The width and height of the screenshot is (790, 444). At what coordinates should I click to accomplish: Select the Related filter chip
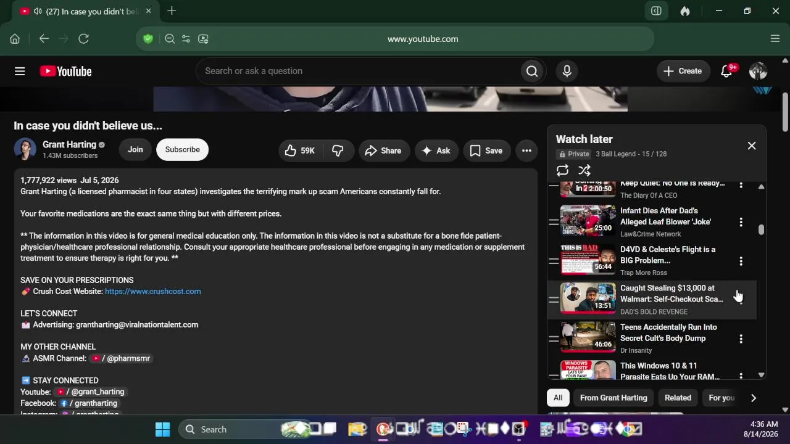click(678, 398)
